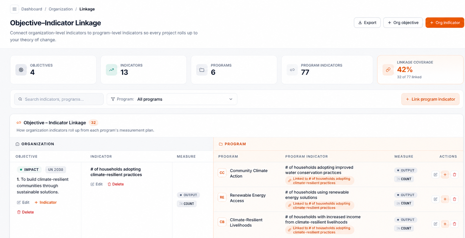Viewport: 465px width, 238px height.
Task: Click linked tag under water conservation indicator
Action: (x=320, y=181)
